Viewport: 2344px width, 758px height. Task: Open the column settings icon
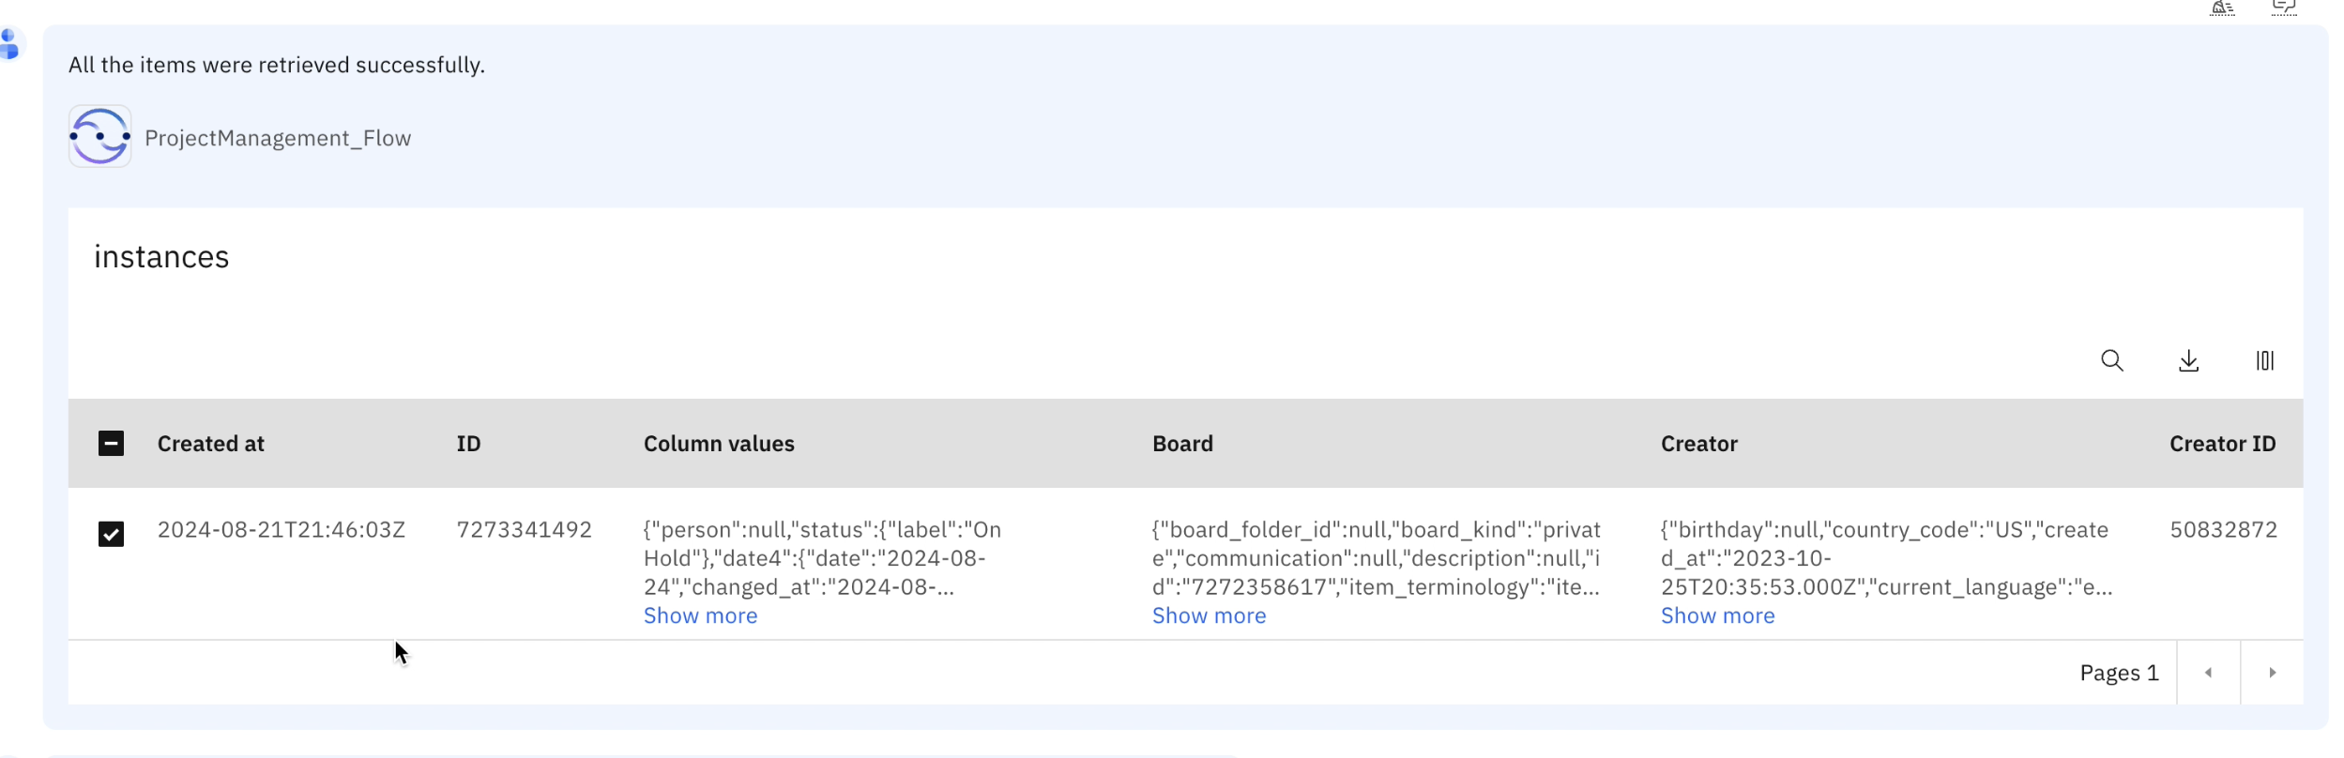(2264, 361)
